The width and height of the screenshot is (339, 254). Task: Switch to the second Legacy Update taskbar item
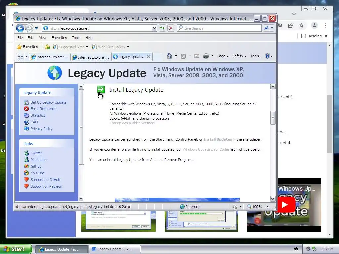pos(115,249)
